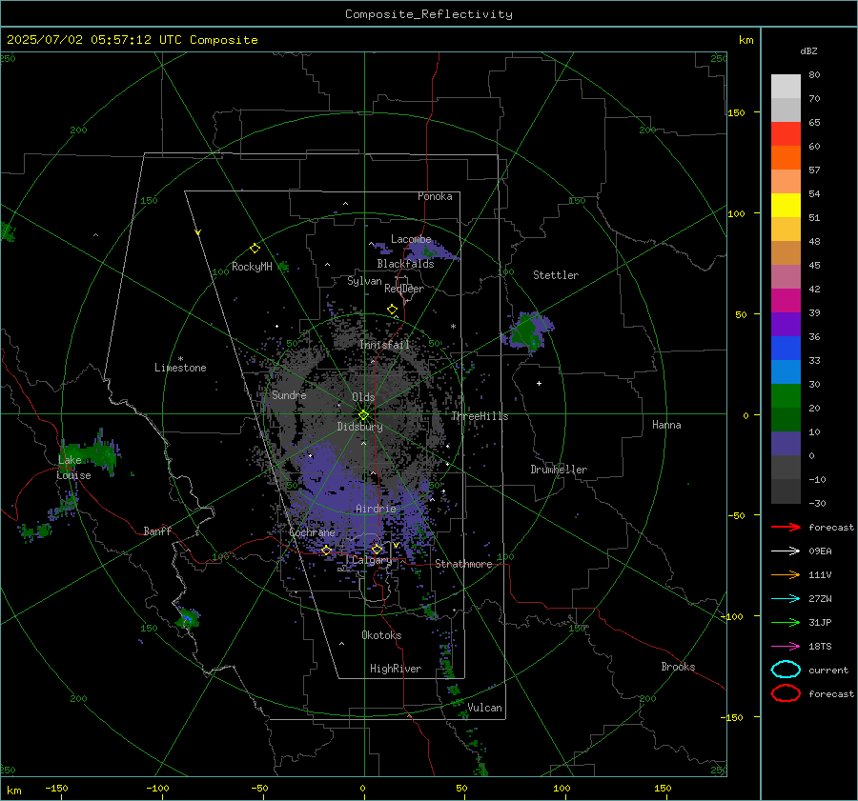
Task: Click the Ponoka city label
Action: click(435, 196)
